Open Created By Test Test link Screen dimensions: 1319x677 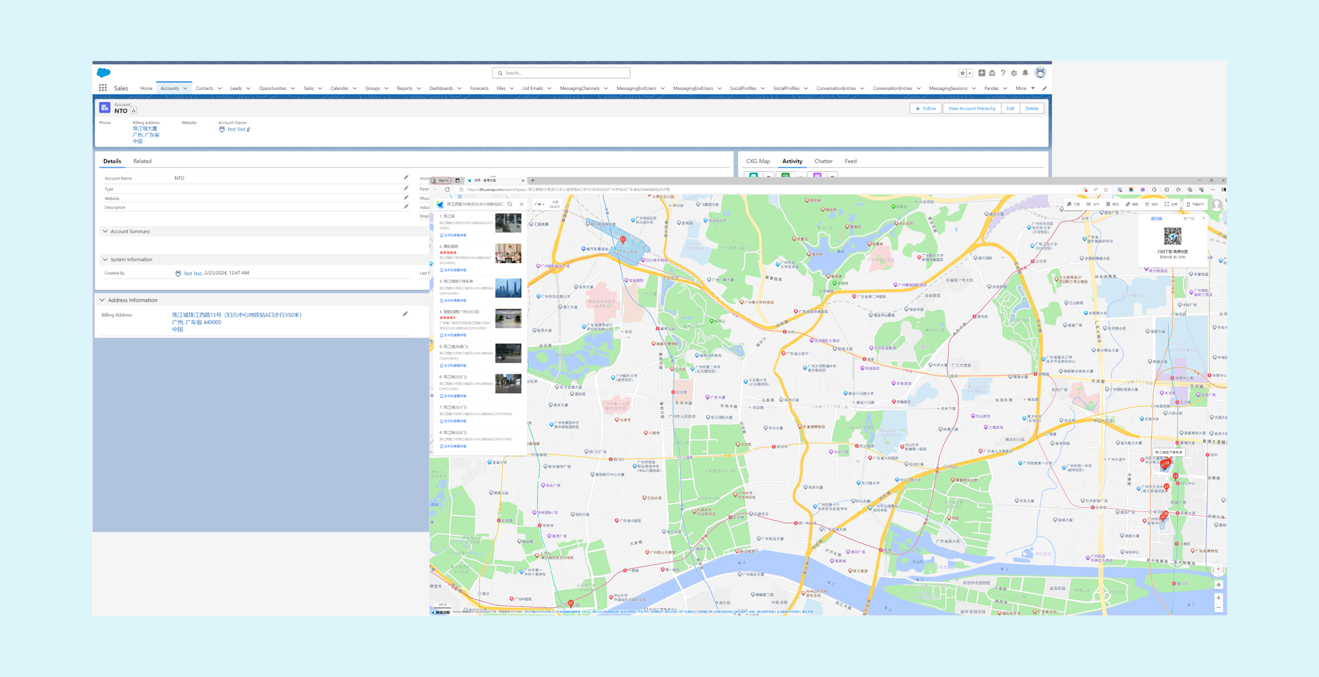click(192, 274)
